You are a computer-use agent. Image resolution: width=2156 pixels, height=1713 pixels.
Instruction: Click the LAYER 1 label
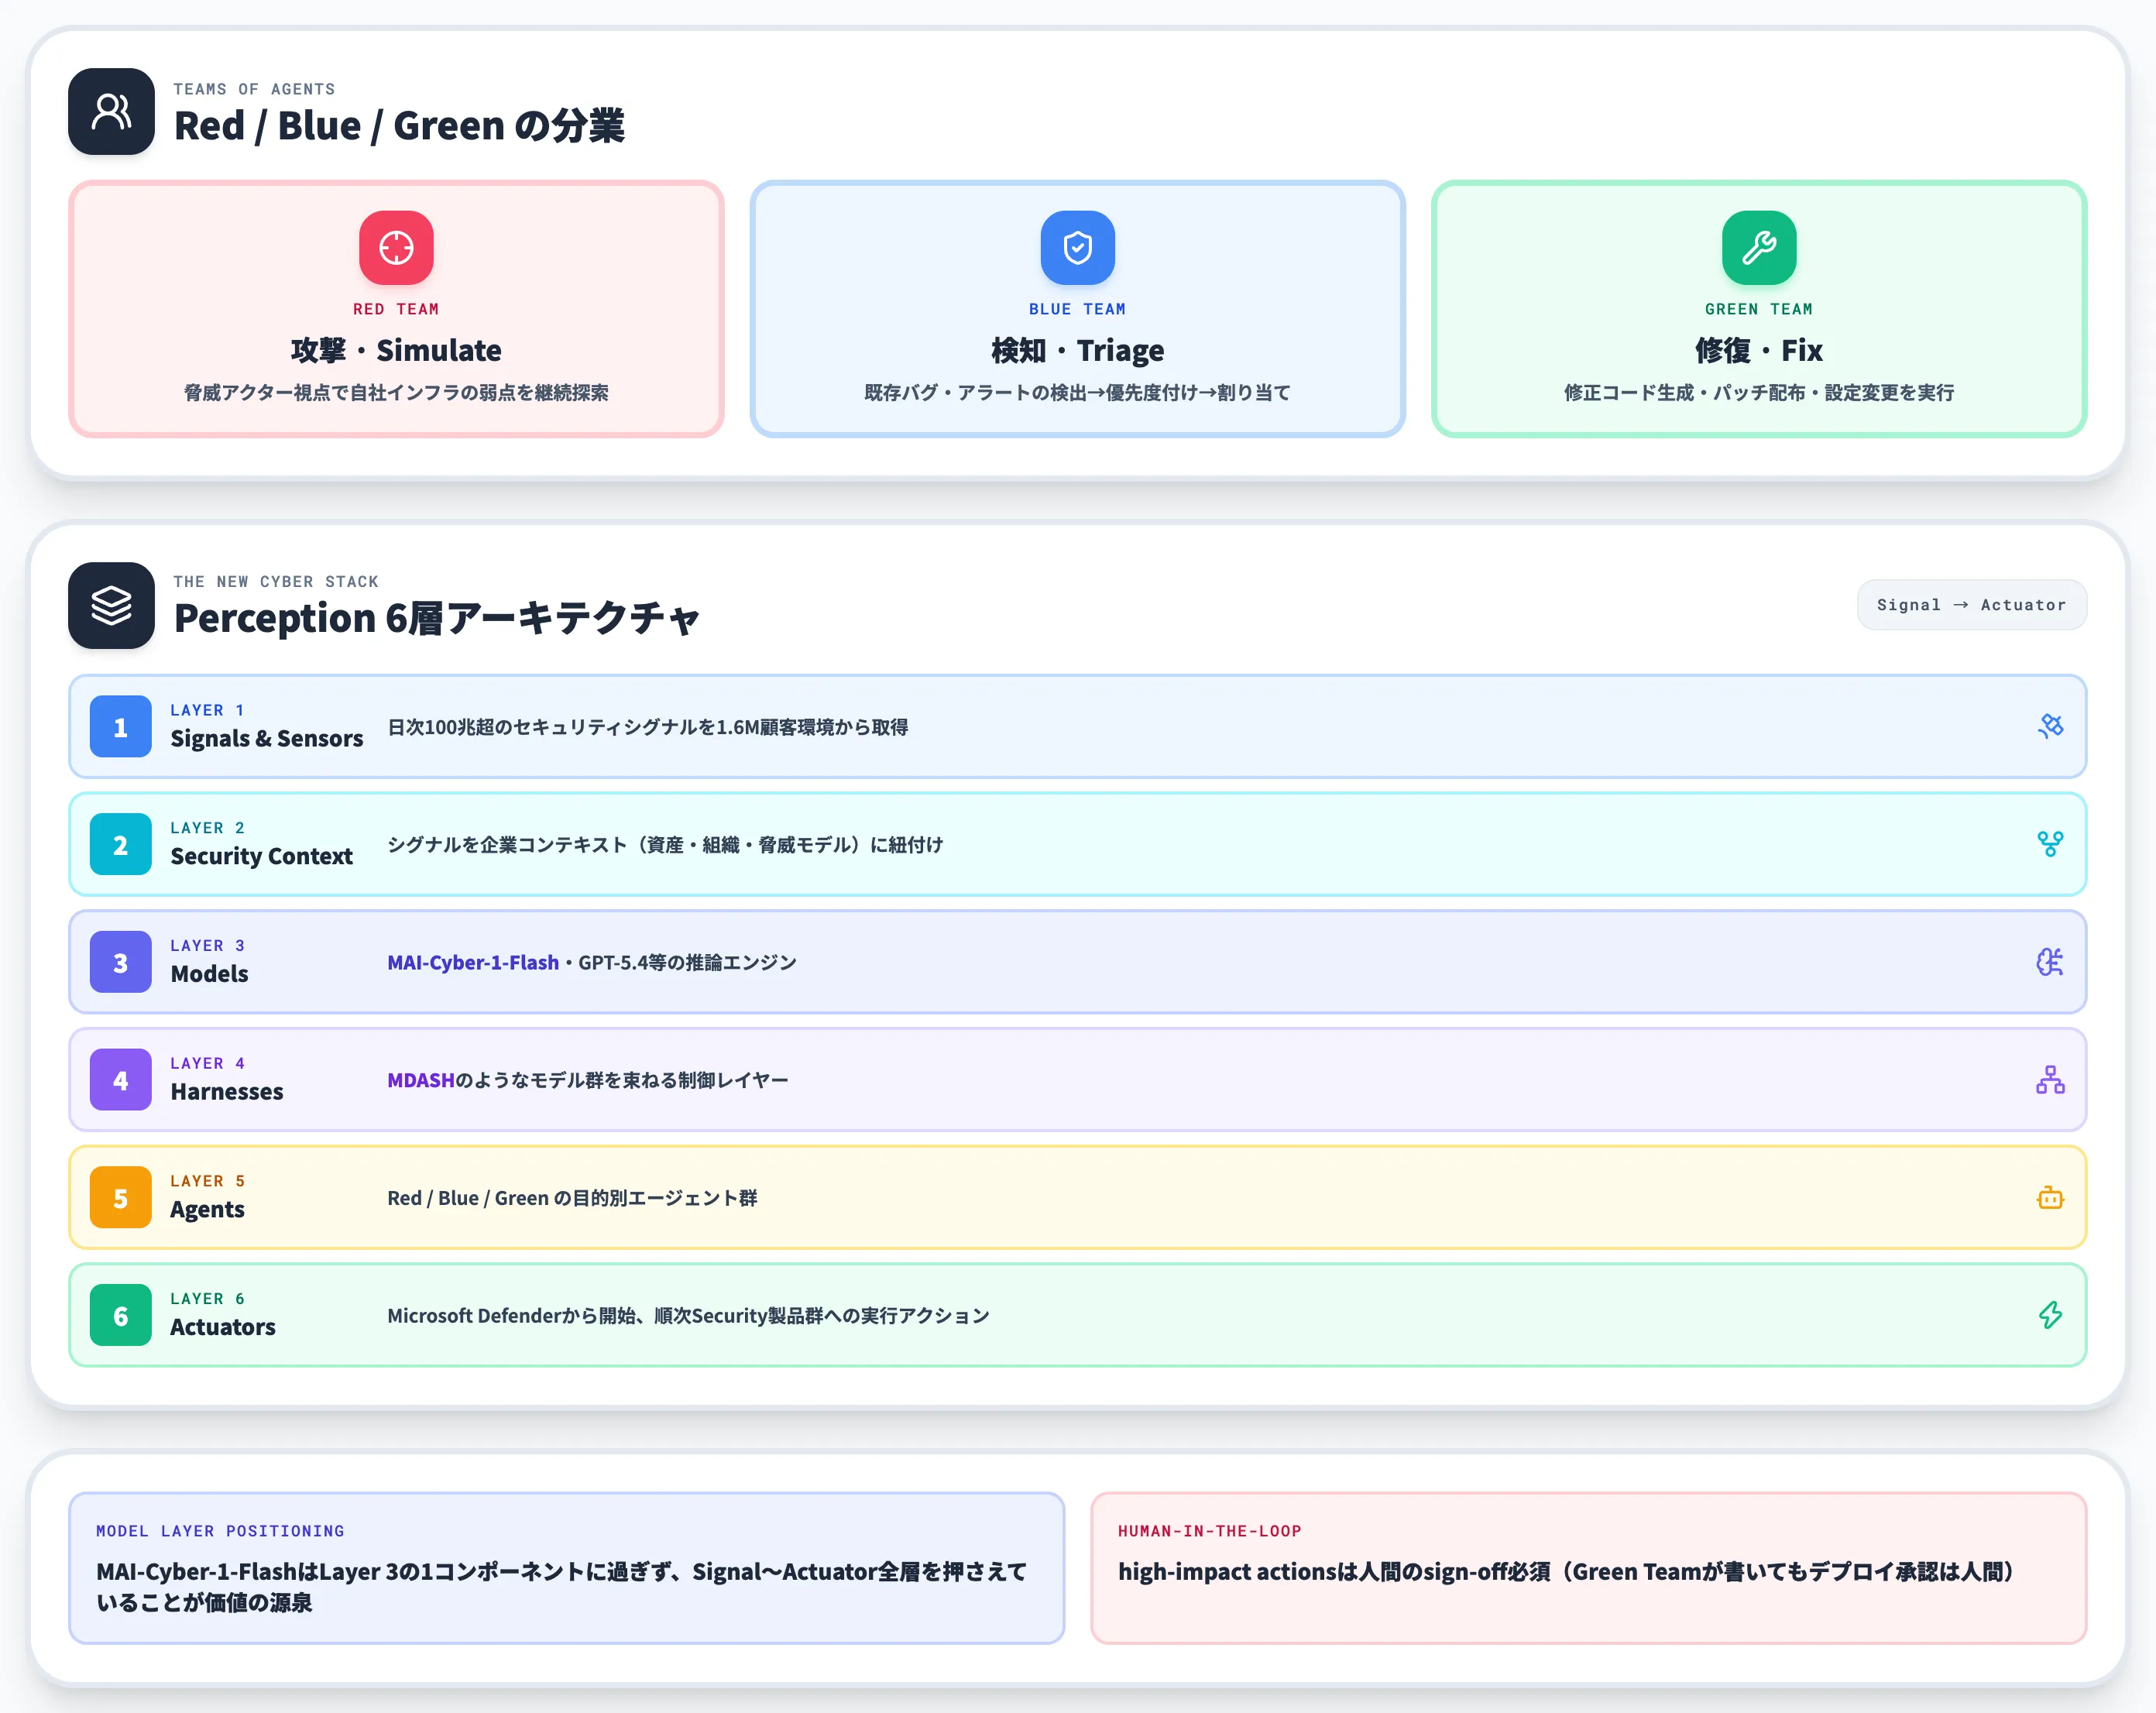(x=207, y=710)
